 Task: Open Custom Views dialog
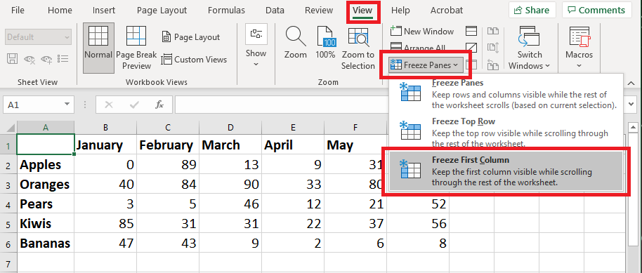pyautogui.click(x=194, y=60)
